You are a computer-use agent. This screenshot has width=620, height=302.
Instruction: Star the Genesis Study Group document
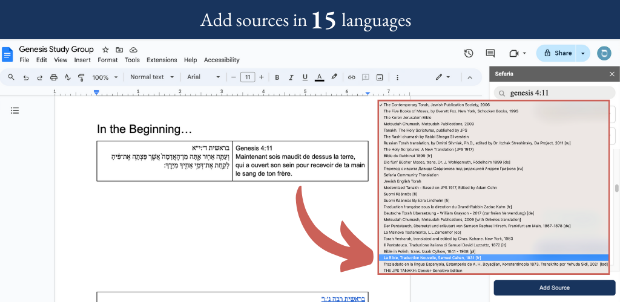(x=105, y=50)
